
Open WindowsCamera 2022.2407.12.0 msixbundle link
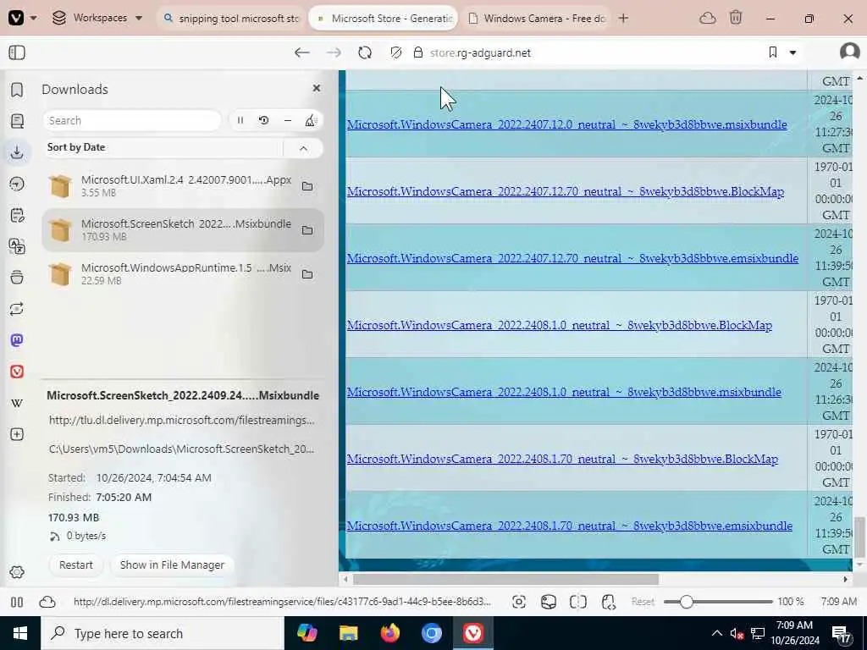point(566,124)
